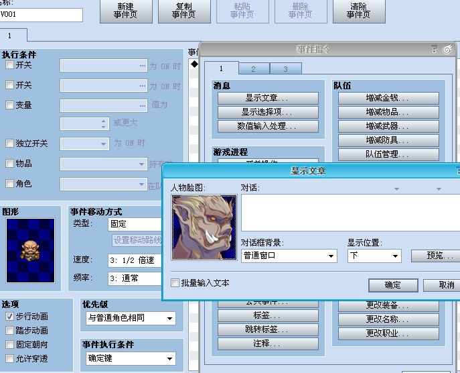The height and width of the screenshot is (373, 460).
Task: Open the 显示位置 dropdown
Action: pos(374,256)
